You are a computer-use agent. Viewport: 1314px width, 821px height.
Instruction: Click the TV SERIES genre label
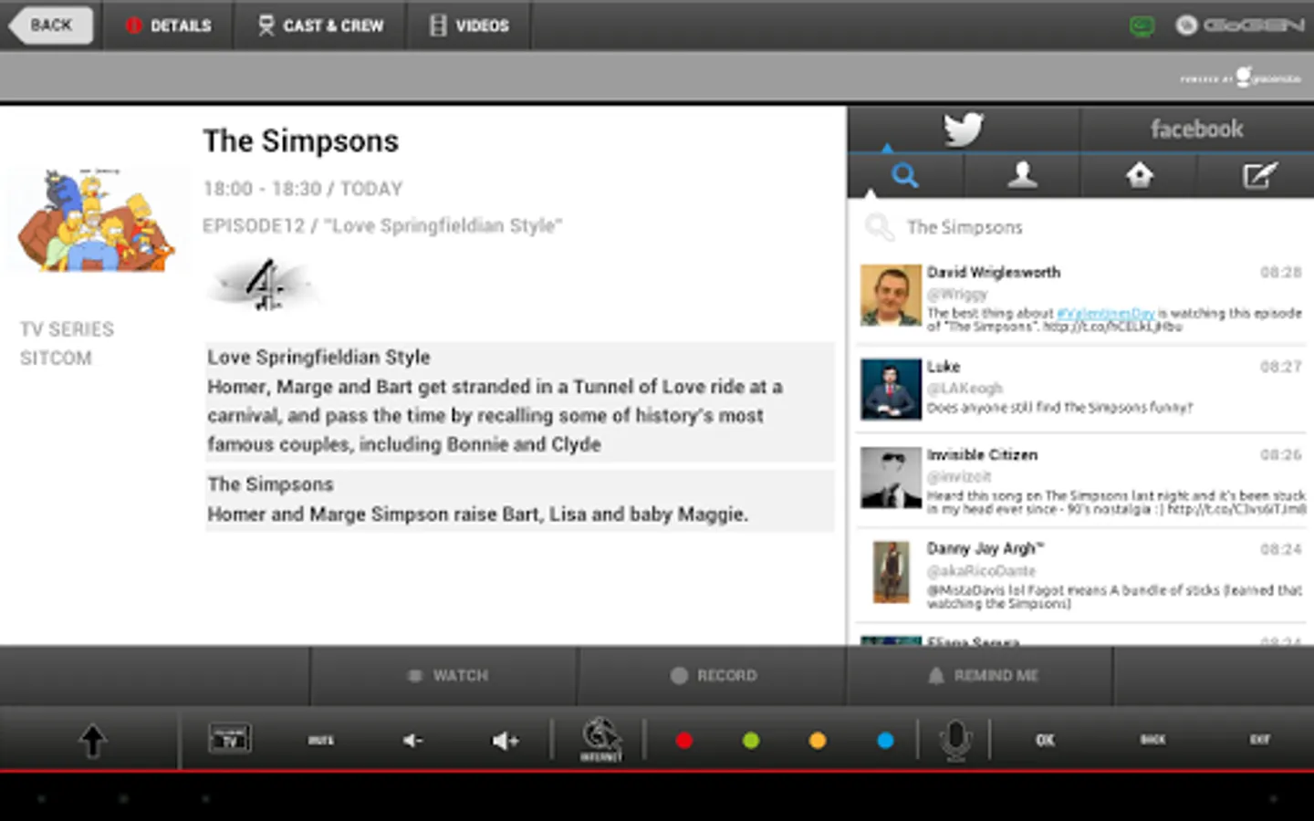(x=68, y=329)
